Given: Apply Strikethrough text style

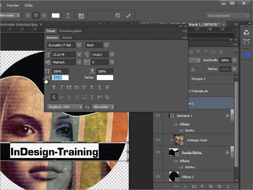Looking at the screenshot, I should [107, 87].
